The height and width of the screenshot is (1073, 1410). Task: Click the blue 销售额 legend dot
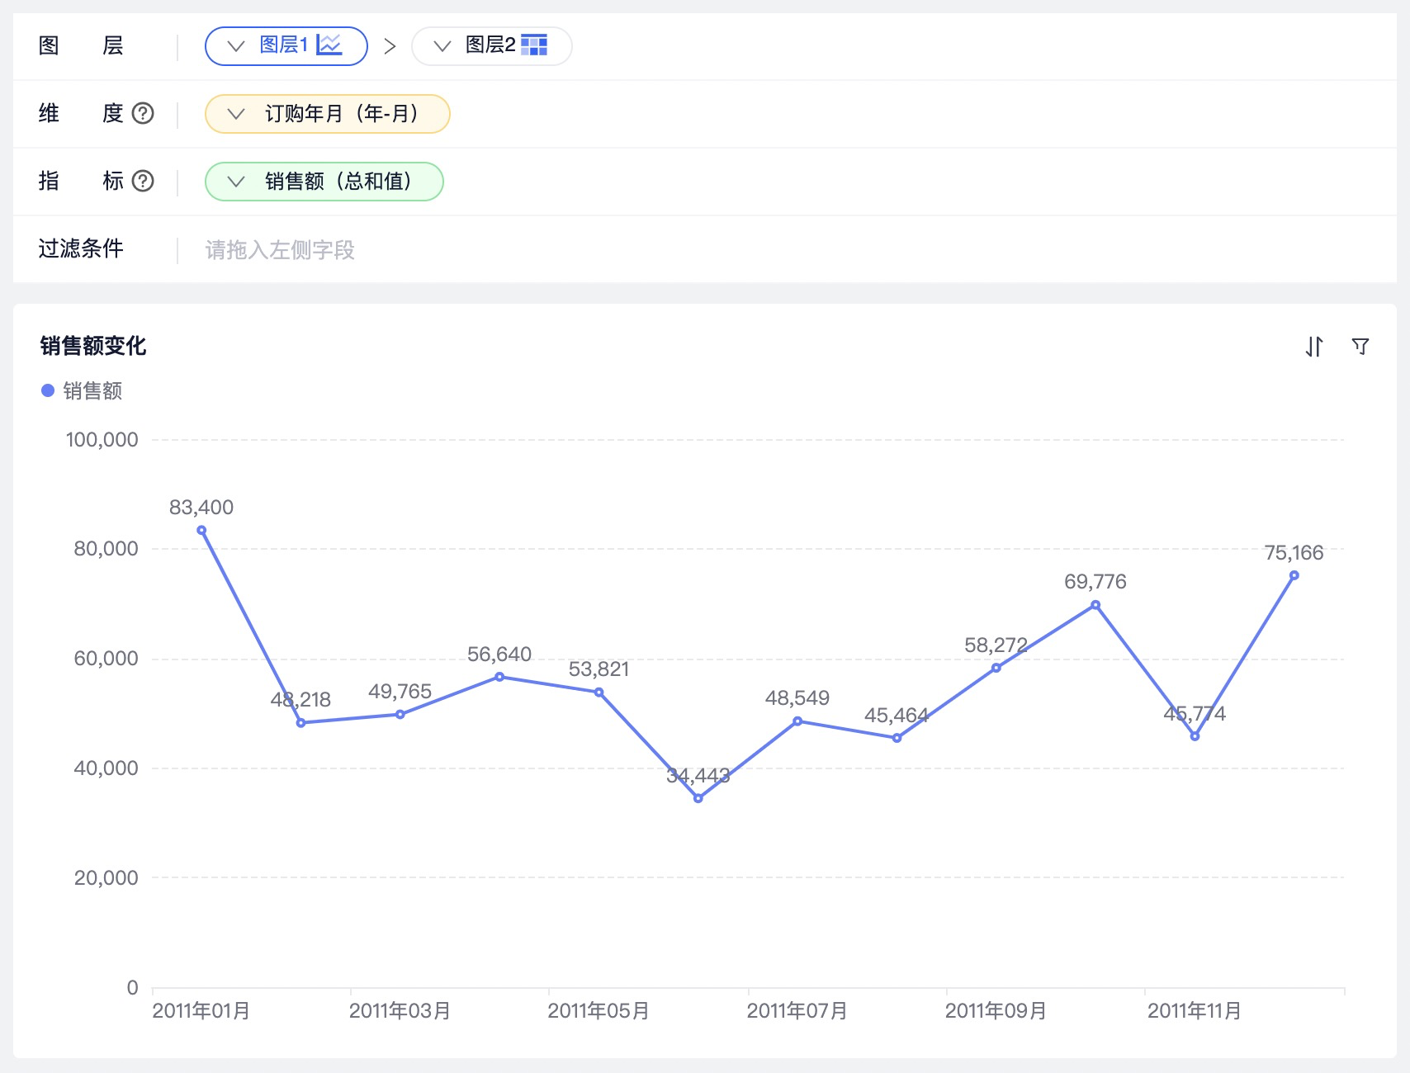click(48, 390)
